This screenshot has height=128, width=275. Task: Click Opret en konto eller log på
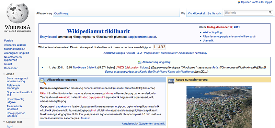[257, 2]
